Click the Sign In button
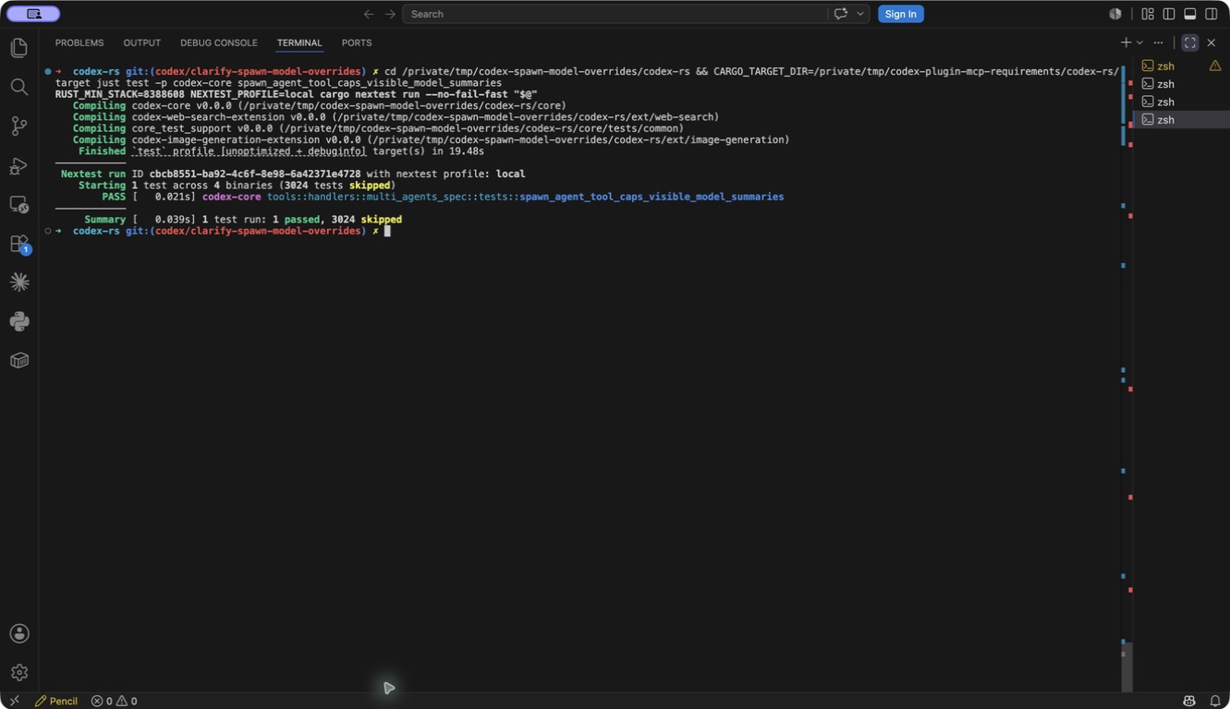The width and height of the screenshot is (1230, 709). 900,14
